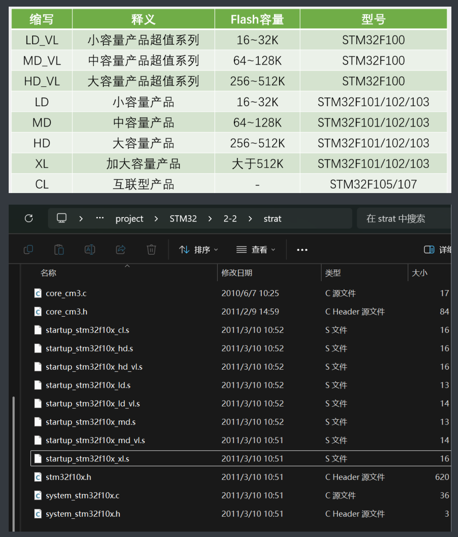Click the 在 strat 中搜索 search box
The height and width of the screenshot is (537, 458).
pos(404,218)
